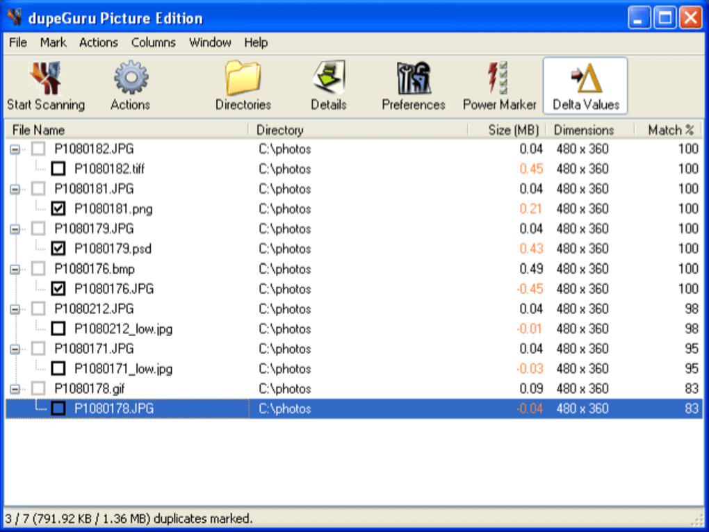Open the Columns menu
This screenshot has height=532, width=709.
click(x=153, y=42)
